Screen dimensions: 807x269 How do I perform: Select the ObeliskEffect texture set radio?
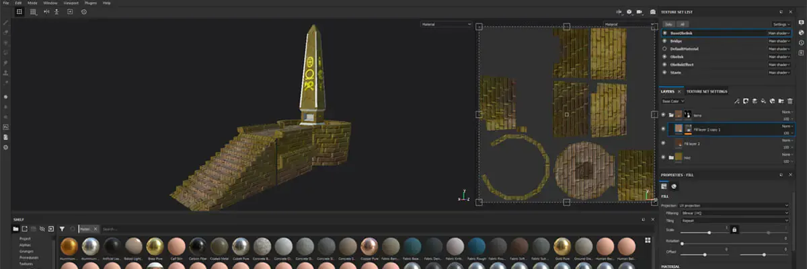(x=664, y=65)
